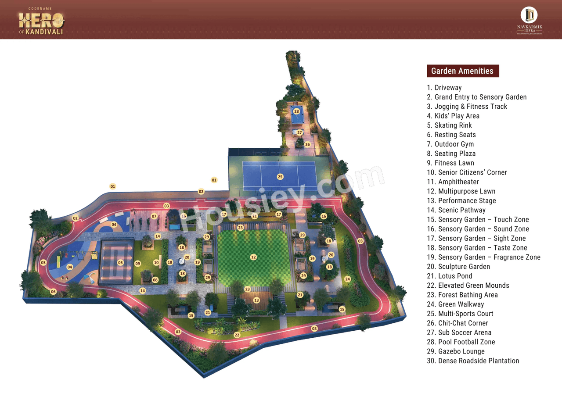Viewport: 562px width, 393px height.
Task: Select map marker 12 on the multipurpose lawn
Action: (253, 257)
